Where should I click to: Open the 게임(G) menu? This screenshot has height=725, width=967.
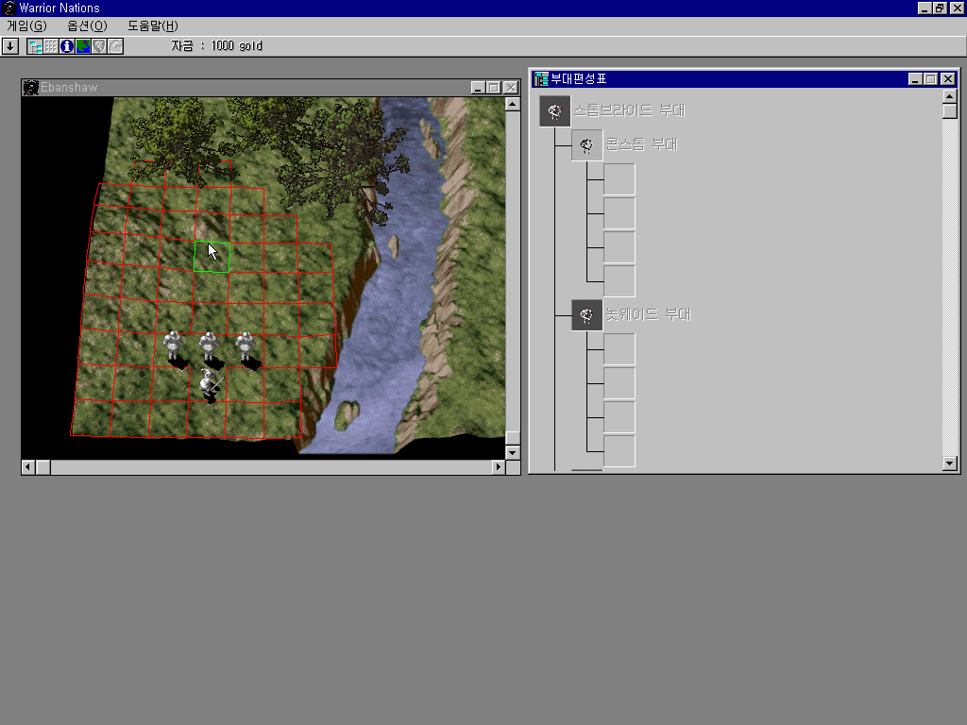(26, 25)
